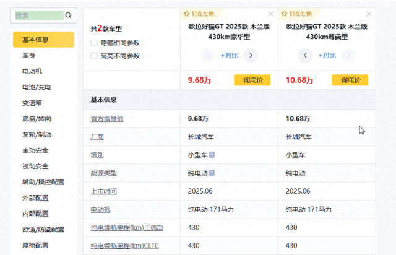Click the search magnifier icon
Viewport: 396px width, 255px height.
click(x=68, y=15)
